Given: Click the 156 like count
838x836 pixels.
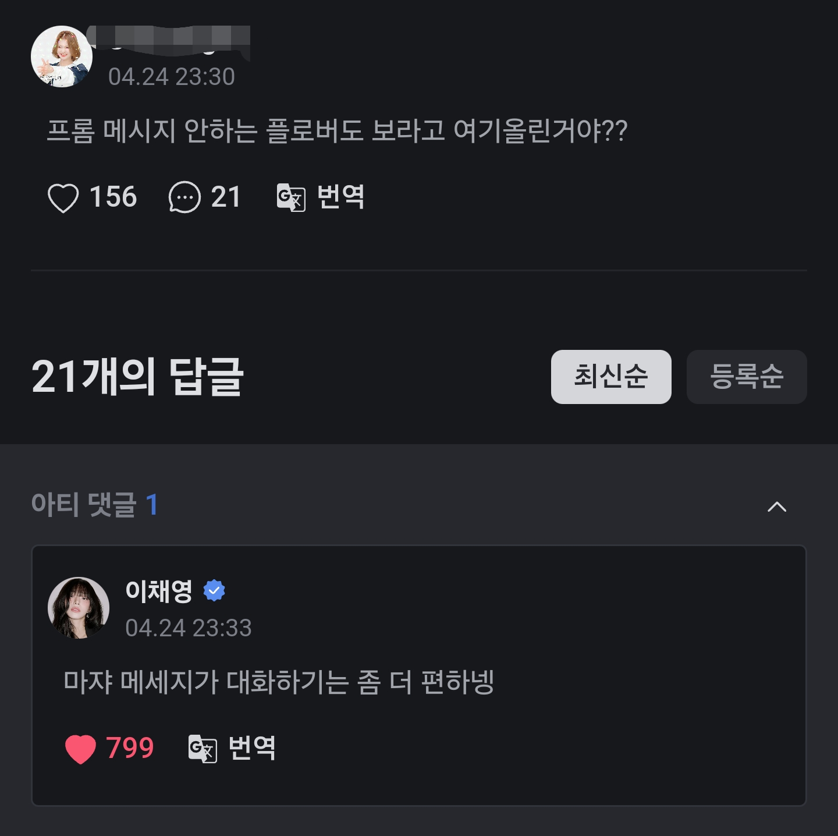Looking at the screenshot, I should [113, 197].
